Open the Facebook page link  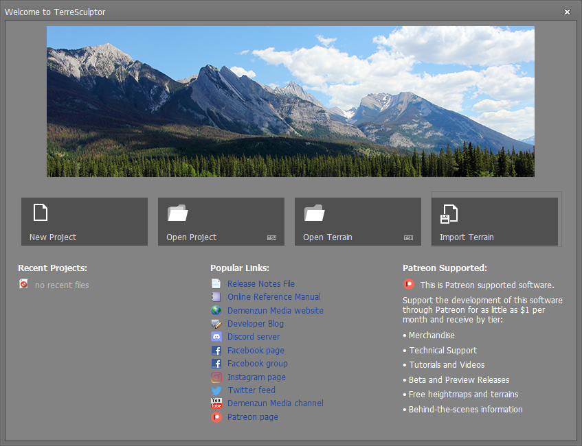[256, 351]
